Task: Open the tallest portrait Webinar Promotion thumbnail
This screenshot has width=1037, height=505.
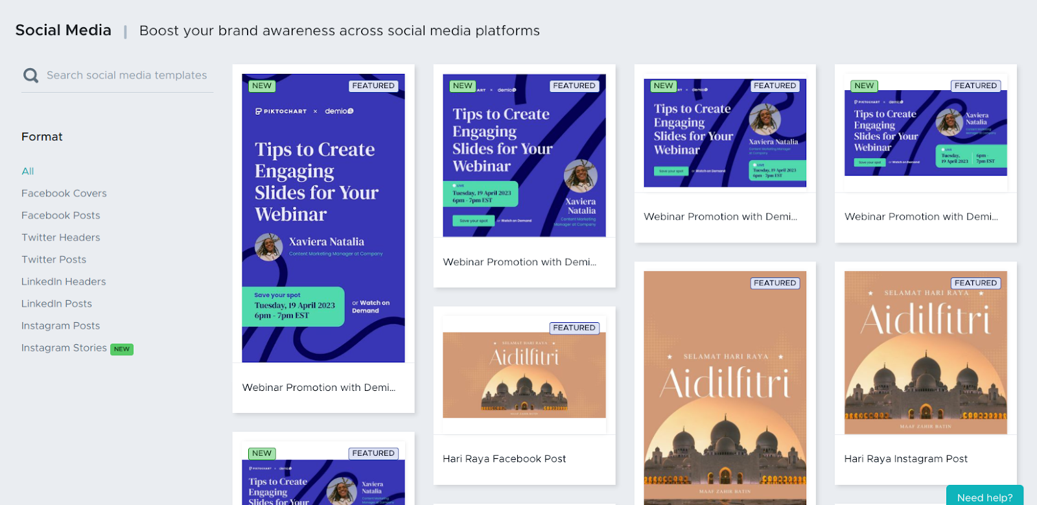Action: [x=323, y=218]
